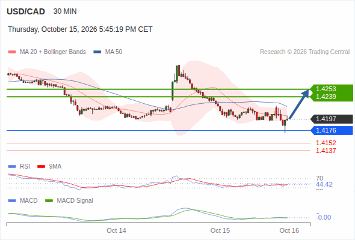
Task: Click the MACD legend swatch
Action: click(x=12, y=201)
